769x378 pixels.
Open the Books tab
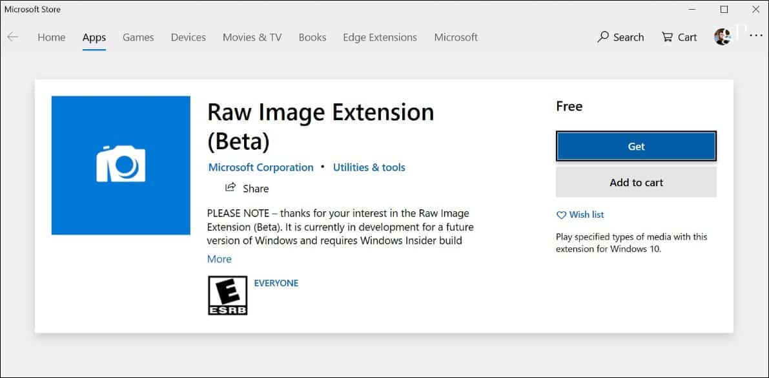(x=313, y=37)
